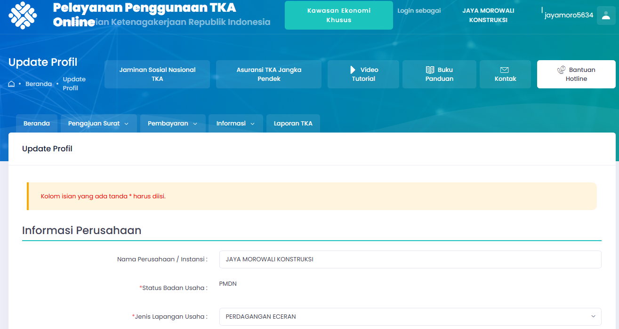Expand the Pengajuan Surat menu
619x329 pixels.
click(98, 124)
